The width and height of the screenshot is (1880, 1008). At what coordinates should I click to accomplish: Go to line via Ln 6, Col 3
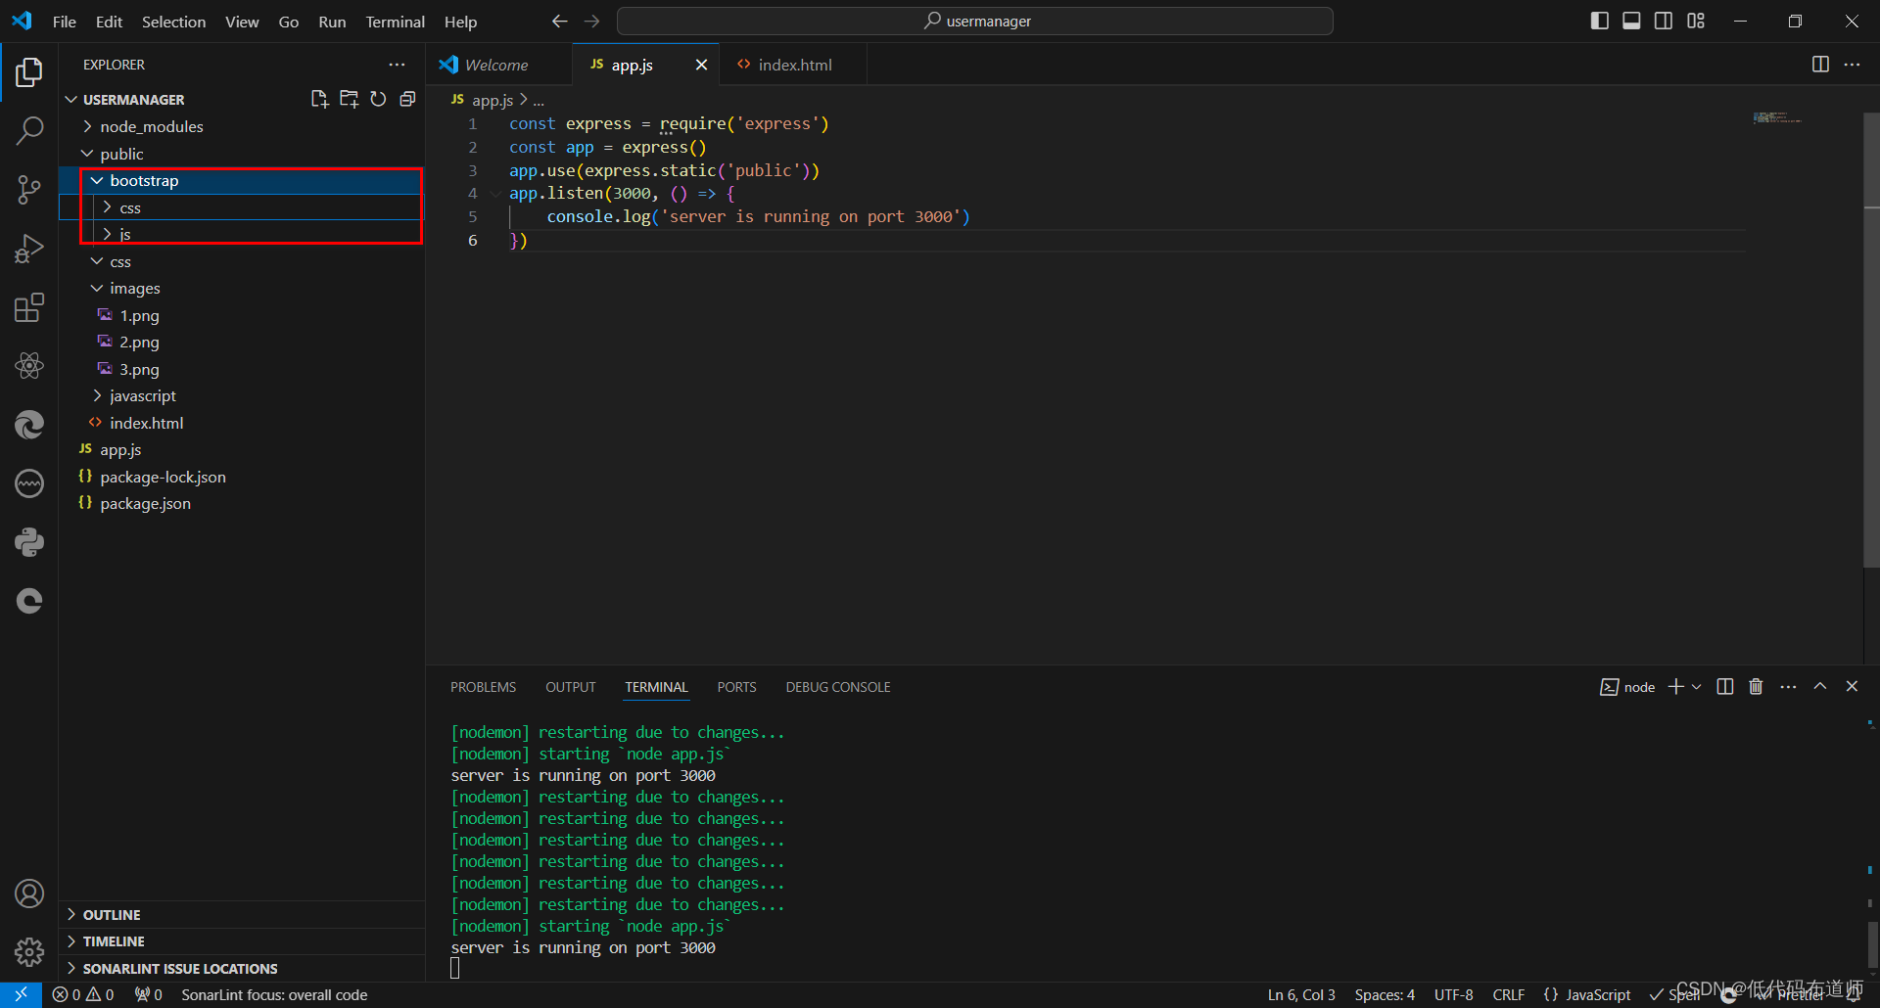(x=1301, y=994)
